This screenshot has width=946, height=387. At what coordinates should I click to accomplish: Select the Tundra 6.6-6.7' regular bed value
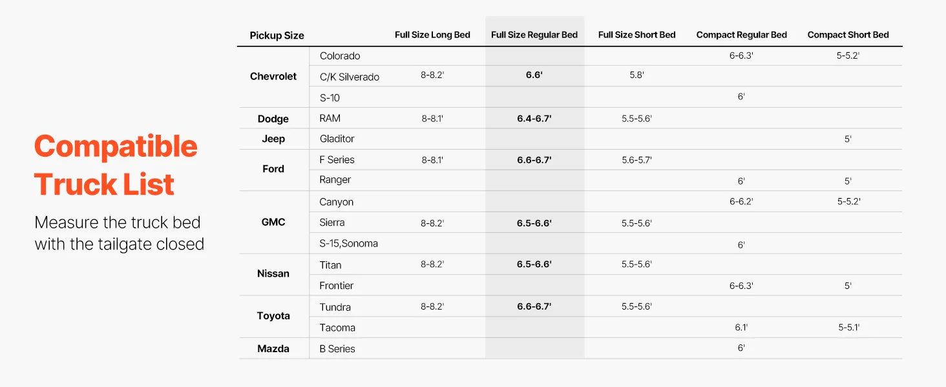[x=534, y=307]
